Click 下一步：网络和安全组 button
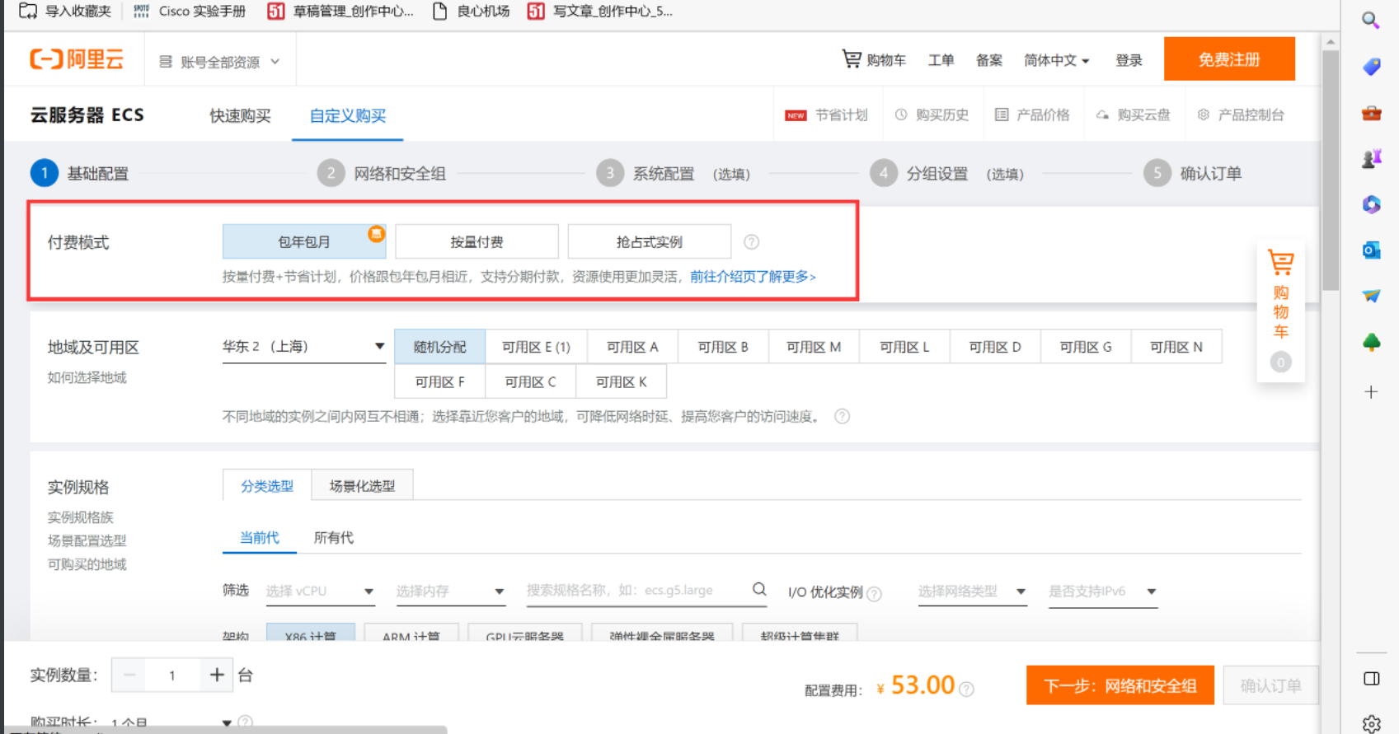 click(x=1120, y=685)
